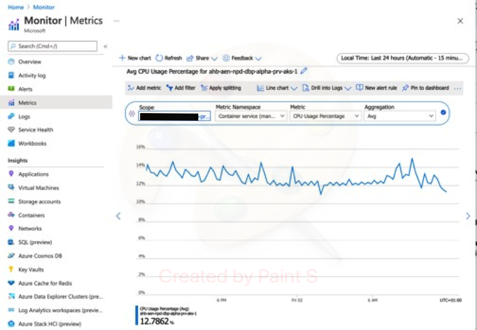Collapse the sidebar with double-chevron icon

click(x=105, y=46)
